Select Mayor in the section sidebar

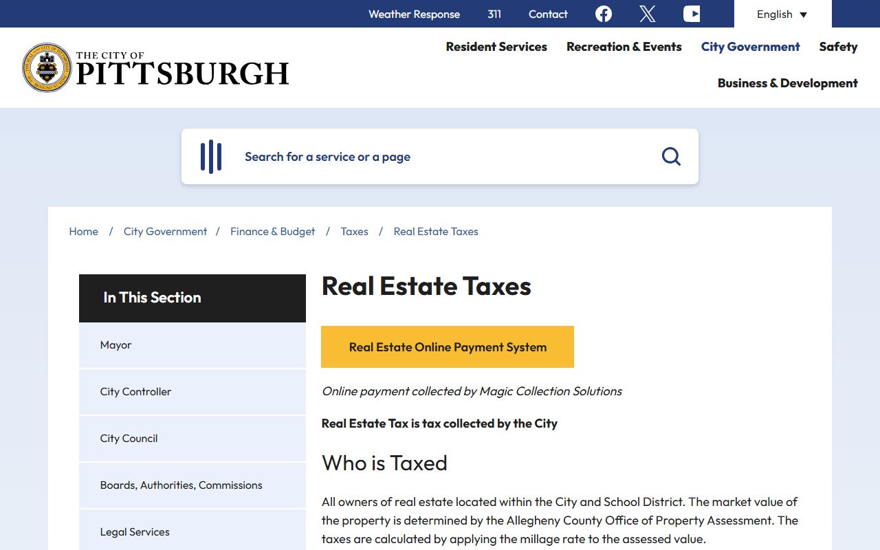[x=192, y=345]
